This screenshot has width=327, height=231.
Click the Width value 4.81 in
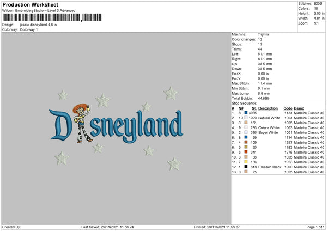(319, 19)
